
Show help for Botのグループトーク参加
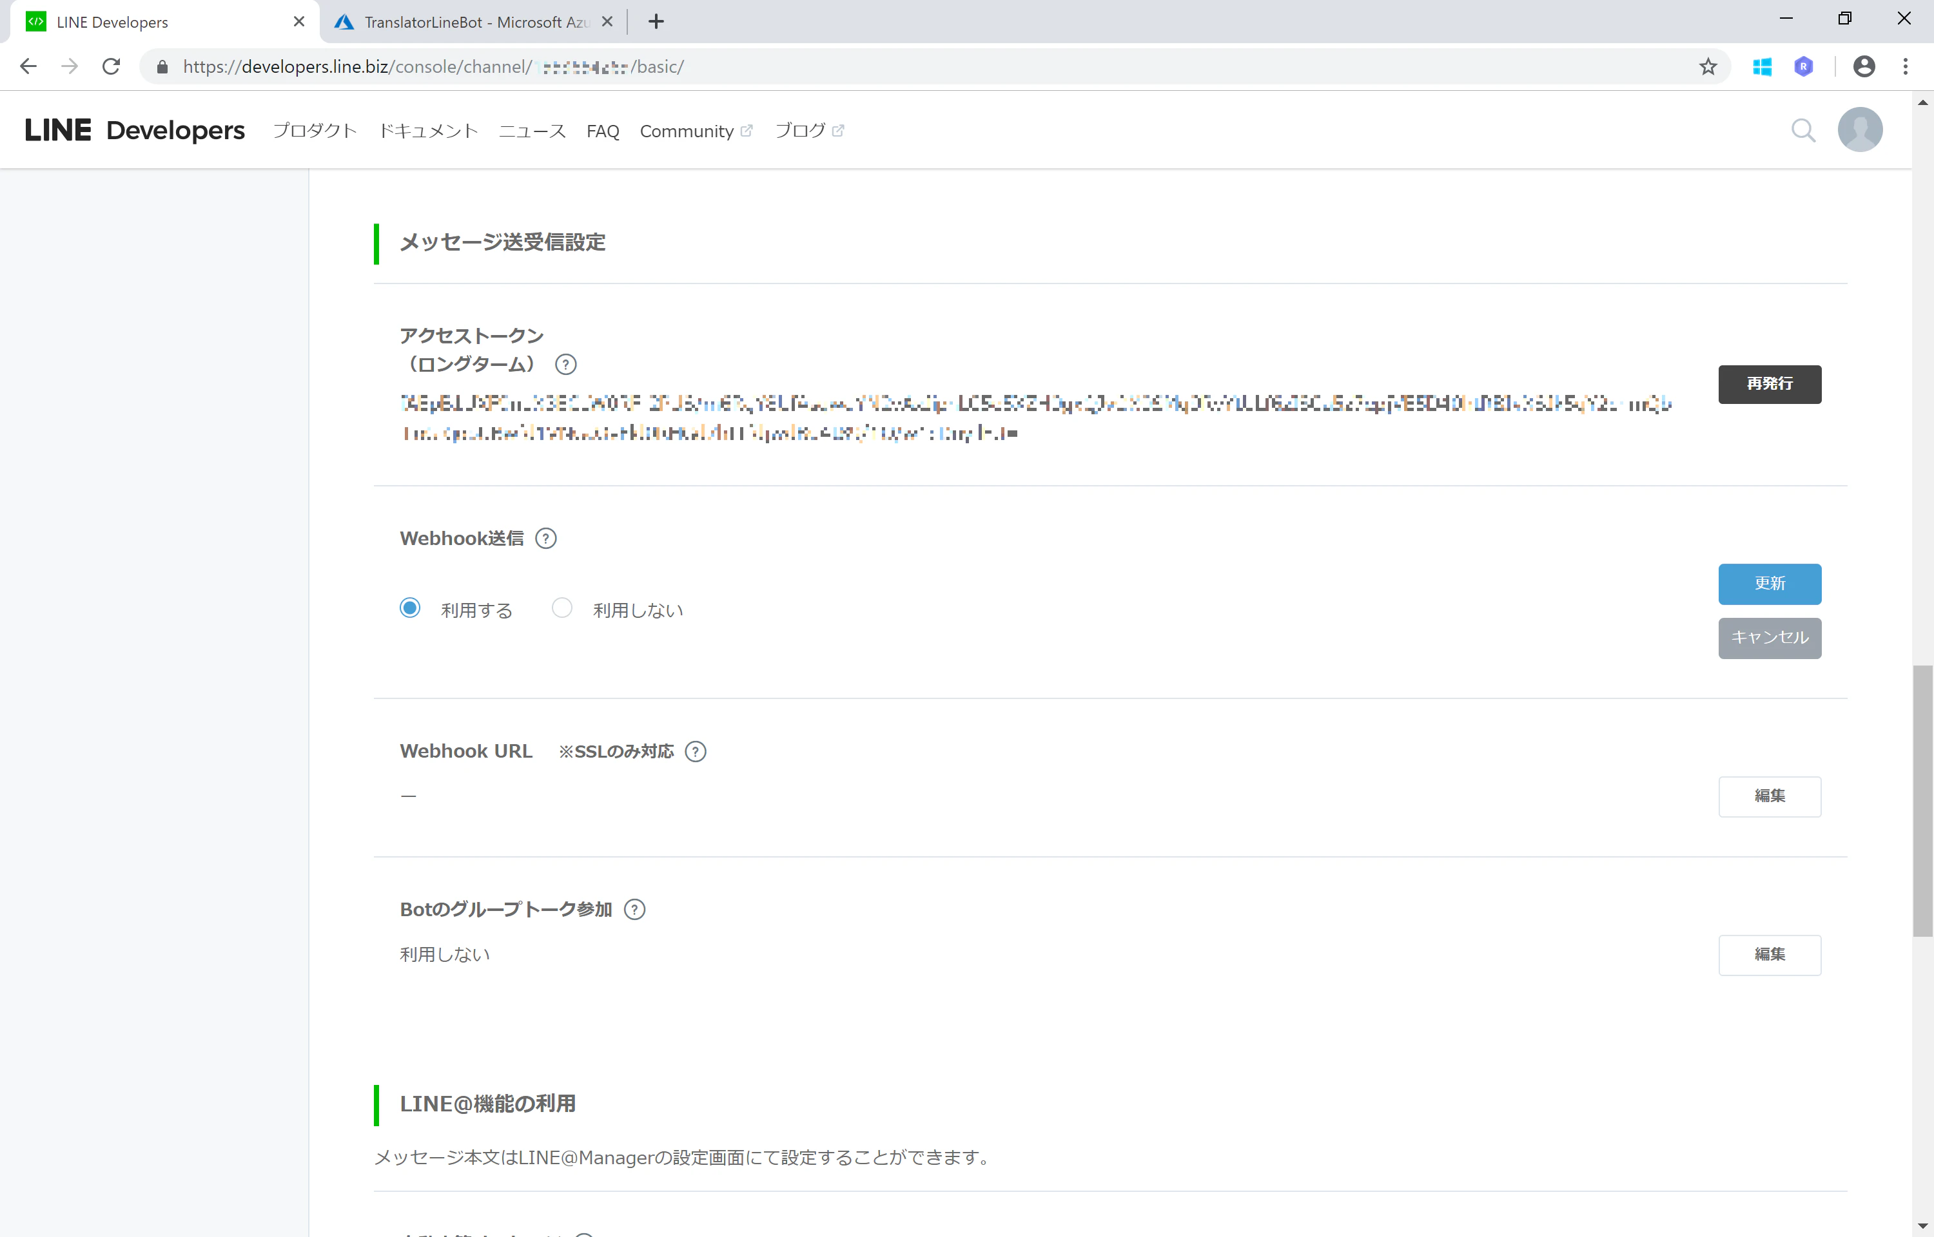[635, 909]
